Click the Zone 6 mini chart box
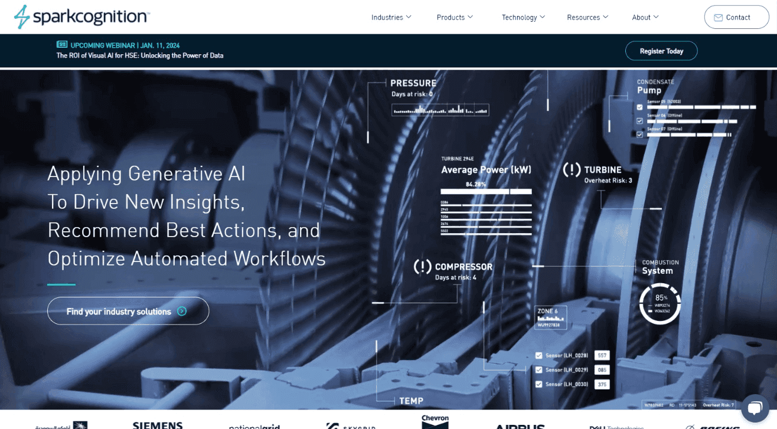777x429 pixels. pyautogui.click(x=550, y=317)
